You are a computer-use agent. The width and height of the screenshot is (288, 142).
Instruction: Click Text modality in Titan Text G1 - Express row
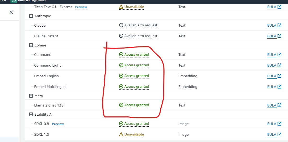(182, 7)
